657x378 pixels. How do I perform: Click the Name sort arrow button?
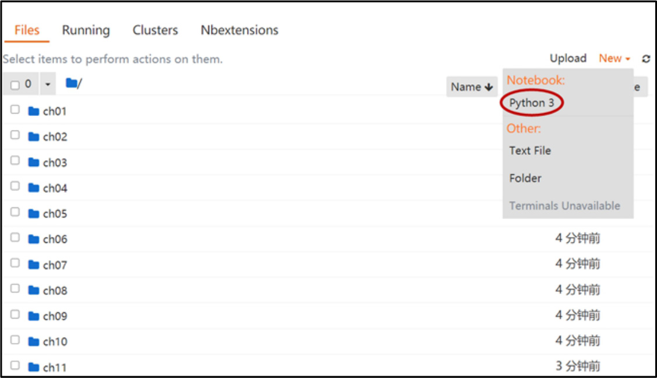471,87
